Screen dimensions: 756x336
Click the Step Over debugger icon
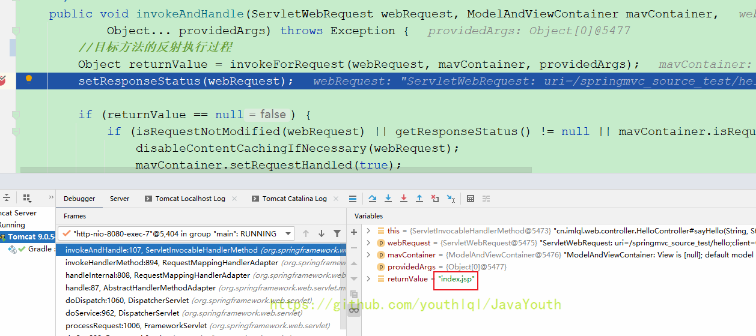pos(373,199)
